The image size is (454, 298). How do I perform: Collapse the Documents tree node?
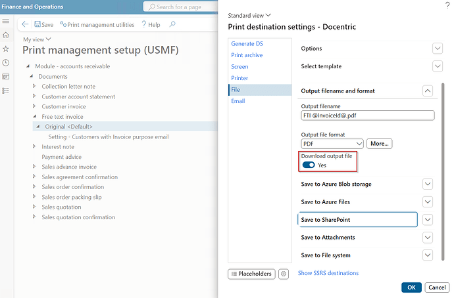coord(32,76)
